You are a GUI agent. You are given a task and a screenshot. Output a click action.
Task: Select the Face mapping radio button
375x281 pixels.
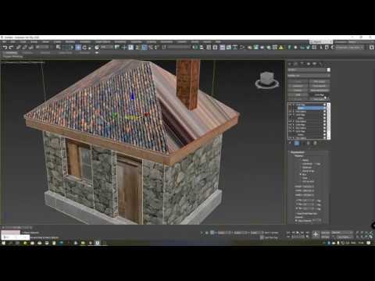(301, 178)
